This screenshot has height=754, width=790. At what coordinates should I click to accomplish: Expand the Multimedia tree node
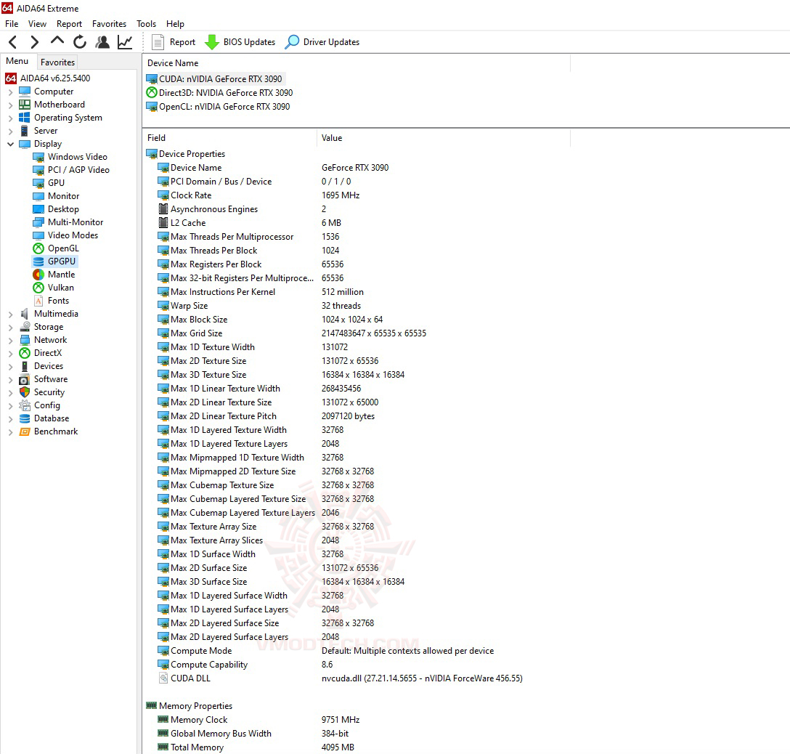tap(11, 314)
